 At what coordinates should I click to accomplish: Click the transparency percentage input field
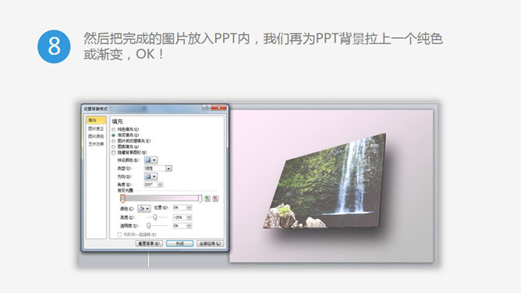[179, 226]
